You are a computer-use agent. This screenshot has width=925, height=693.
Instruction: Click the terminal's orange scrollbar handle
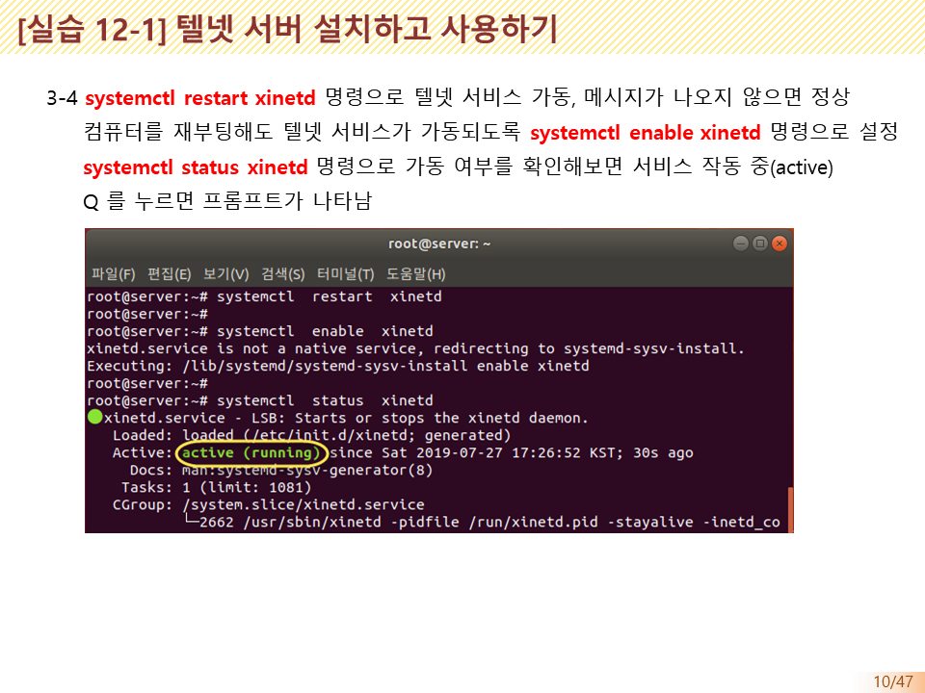(x=790, y=509)
